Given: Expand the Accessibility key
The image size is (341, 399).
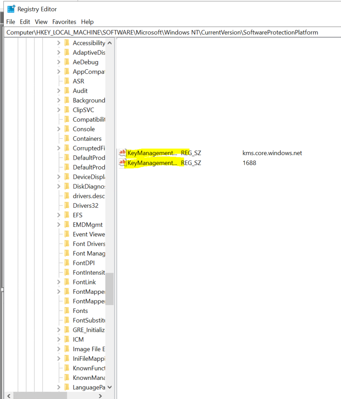Looking at the screenshot, I should (59, 43).
